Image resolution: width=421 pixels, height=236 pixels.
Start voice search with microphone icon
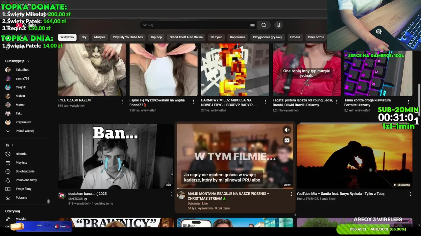279,25
